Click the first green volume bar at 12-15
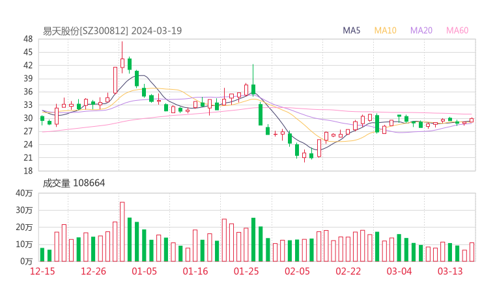482x286 pixels. (42, 255)
